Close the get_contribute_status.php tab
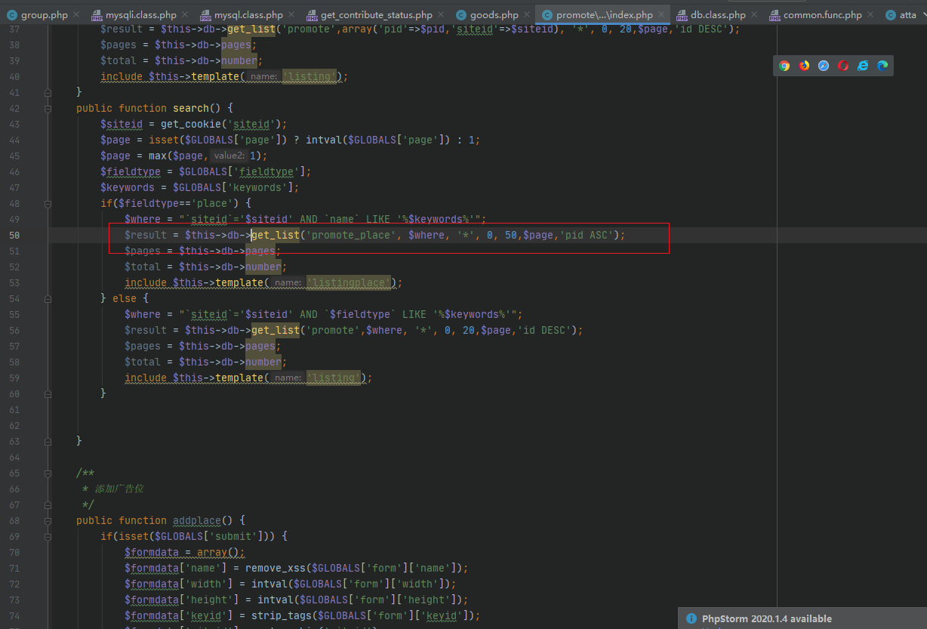Image resolution: width=927 pixels, height=629 pixels. tap(441, 15)
